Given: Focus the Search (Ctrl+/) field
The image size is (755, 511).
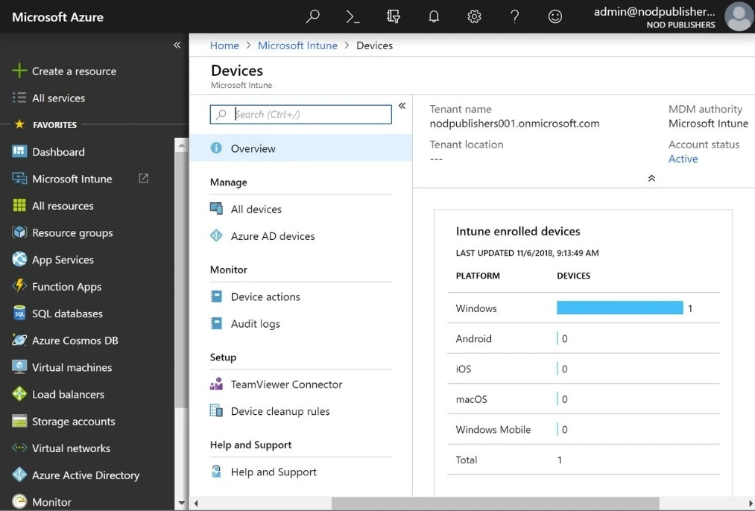Looking at the screenshot, I should click(x=301, y=114).
